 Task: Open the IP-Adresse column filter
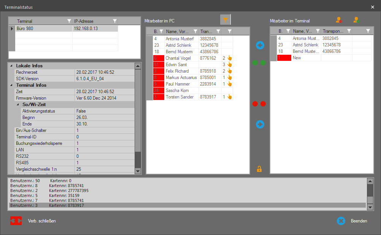click(x=115, y=21)
